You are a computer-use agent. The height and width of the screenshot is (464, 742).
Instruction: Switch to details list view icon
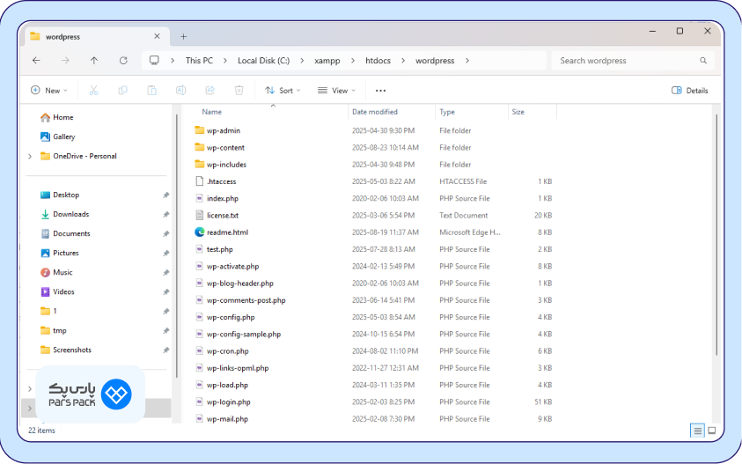697,431
